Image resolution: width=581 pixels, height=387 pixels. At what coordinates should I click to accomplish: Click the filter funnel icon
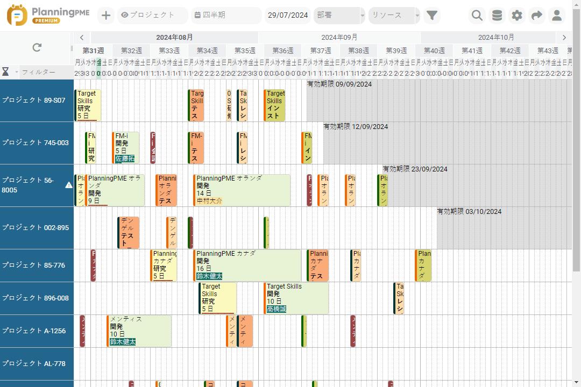[432, 16]
